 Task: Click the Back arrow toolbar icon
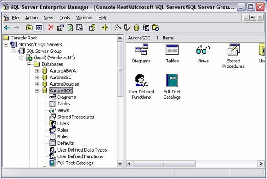pyautogui.click(x=7, y=27)
